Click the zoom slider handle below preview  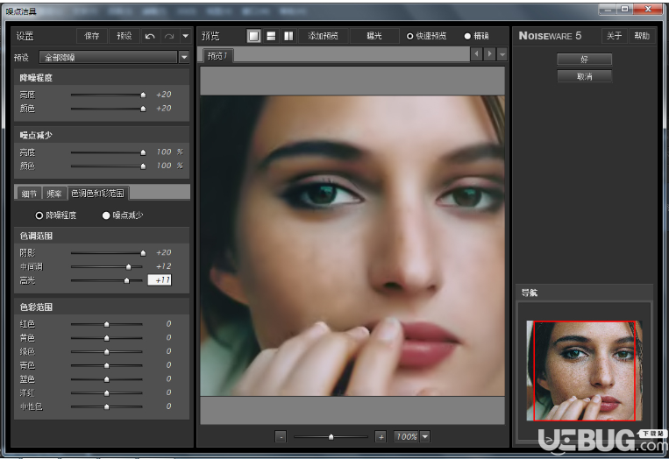coord(331,437)
